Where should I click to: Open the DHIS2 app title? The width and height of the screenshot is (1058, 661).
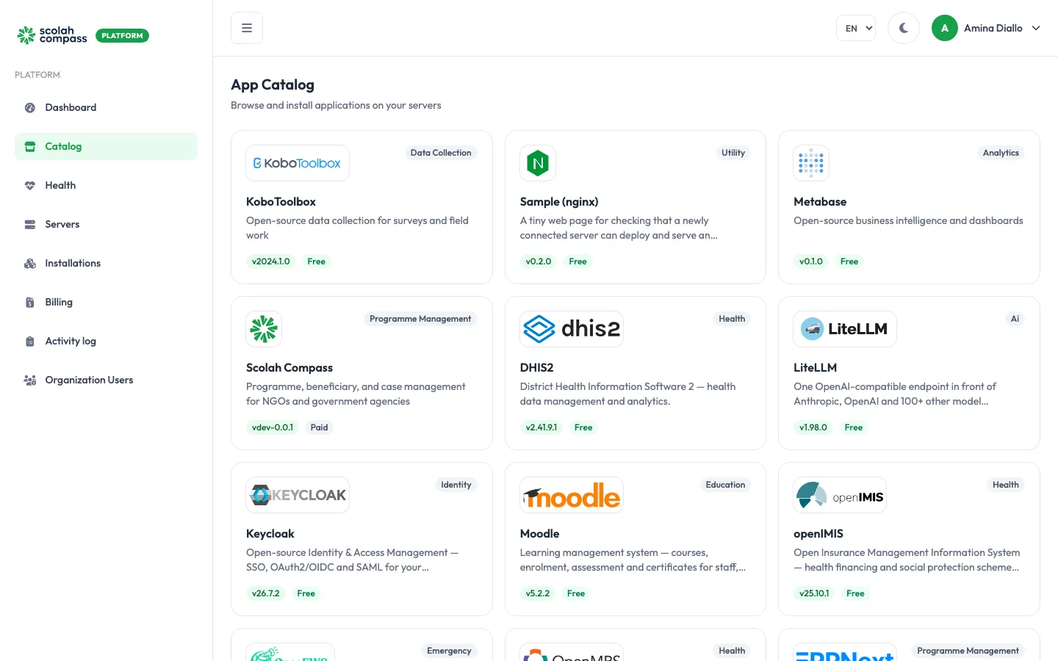[536, 367]
